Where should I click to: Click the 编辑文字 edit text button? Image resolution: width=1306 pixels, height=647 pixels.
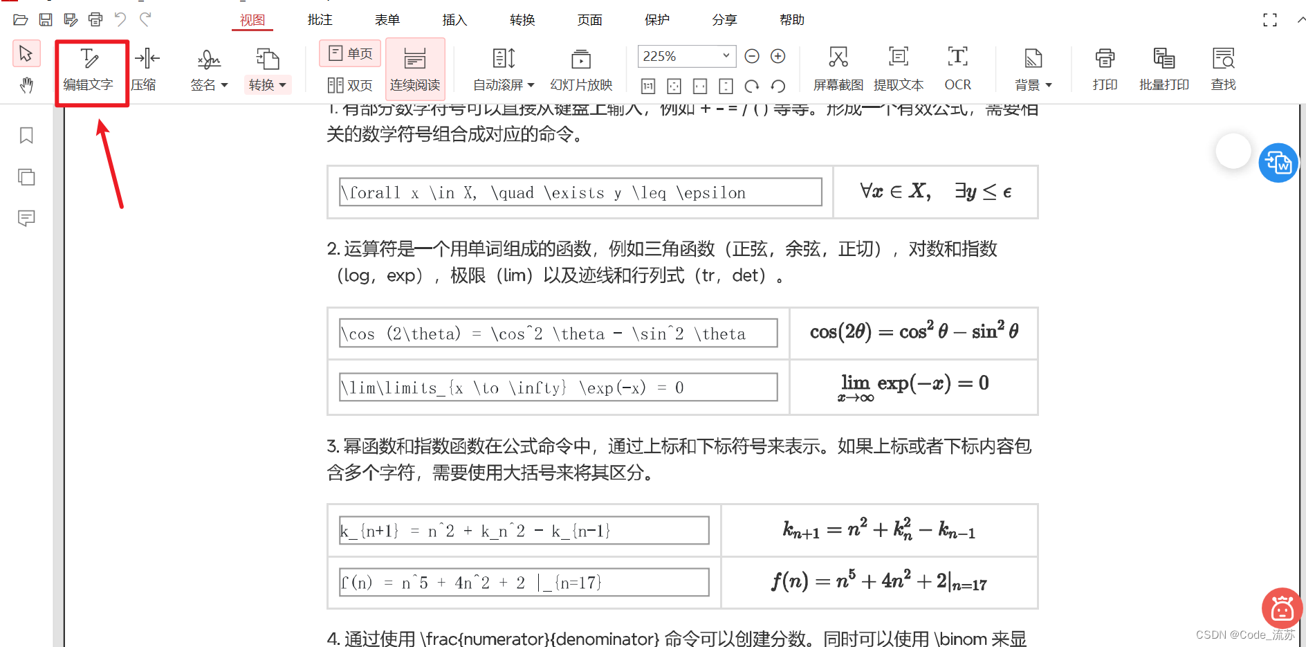tap(91, 68)
